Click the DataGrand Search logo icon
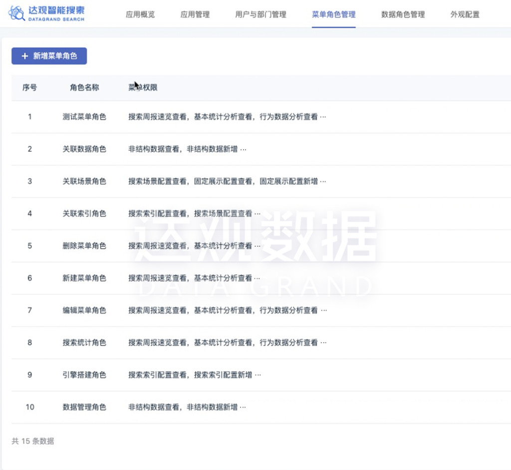This screenshot has height=470, width=511. pyautogui.click(x=17, y=13)
